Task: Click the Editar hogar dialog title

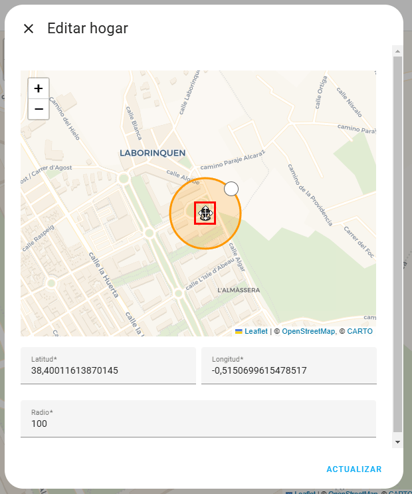Action: point(88,29)
